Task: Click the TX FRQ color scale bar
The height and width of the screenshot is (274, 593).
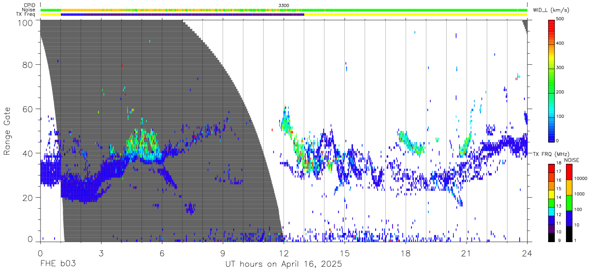Action: pos(552,202)
